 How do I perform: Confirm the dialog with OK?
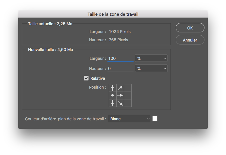click(190, 28)
